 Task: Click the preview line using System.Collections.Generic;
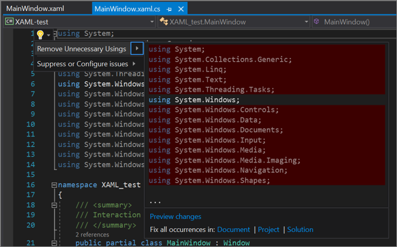tap(220, 60)
